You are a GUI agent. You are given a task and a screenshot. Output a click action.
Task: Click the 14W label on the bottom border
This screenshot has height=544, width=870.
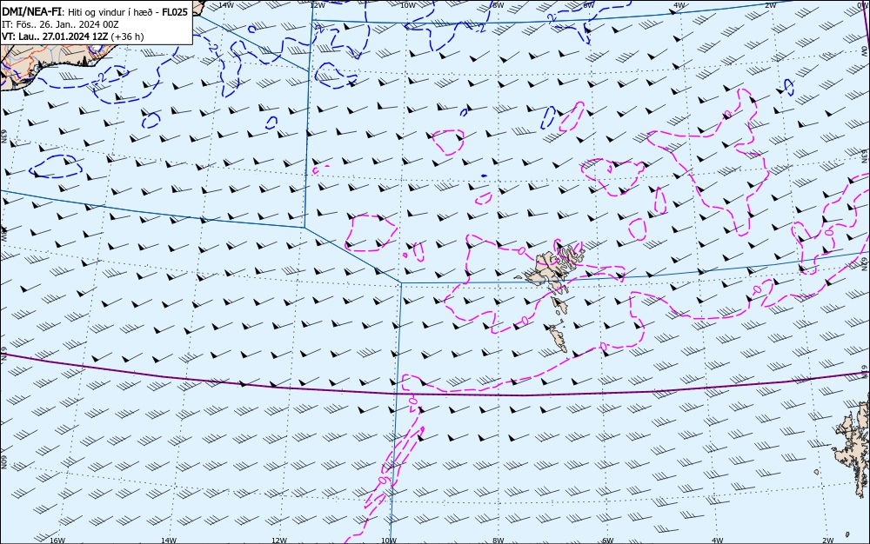[x=169, y=541]
